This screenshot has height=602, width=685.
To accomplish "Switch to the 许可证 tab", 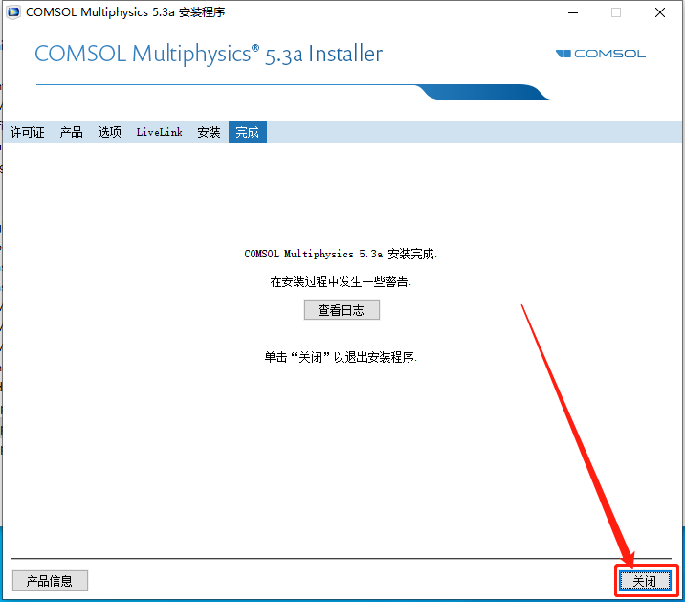I will coord(27,131).
